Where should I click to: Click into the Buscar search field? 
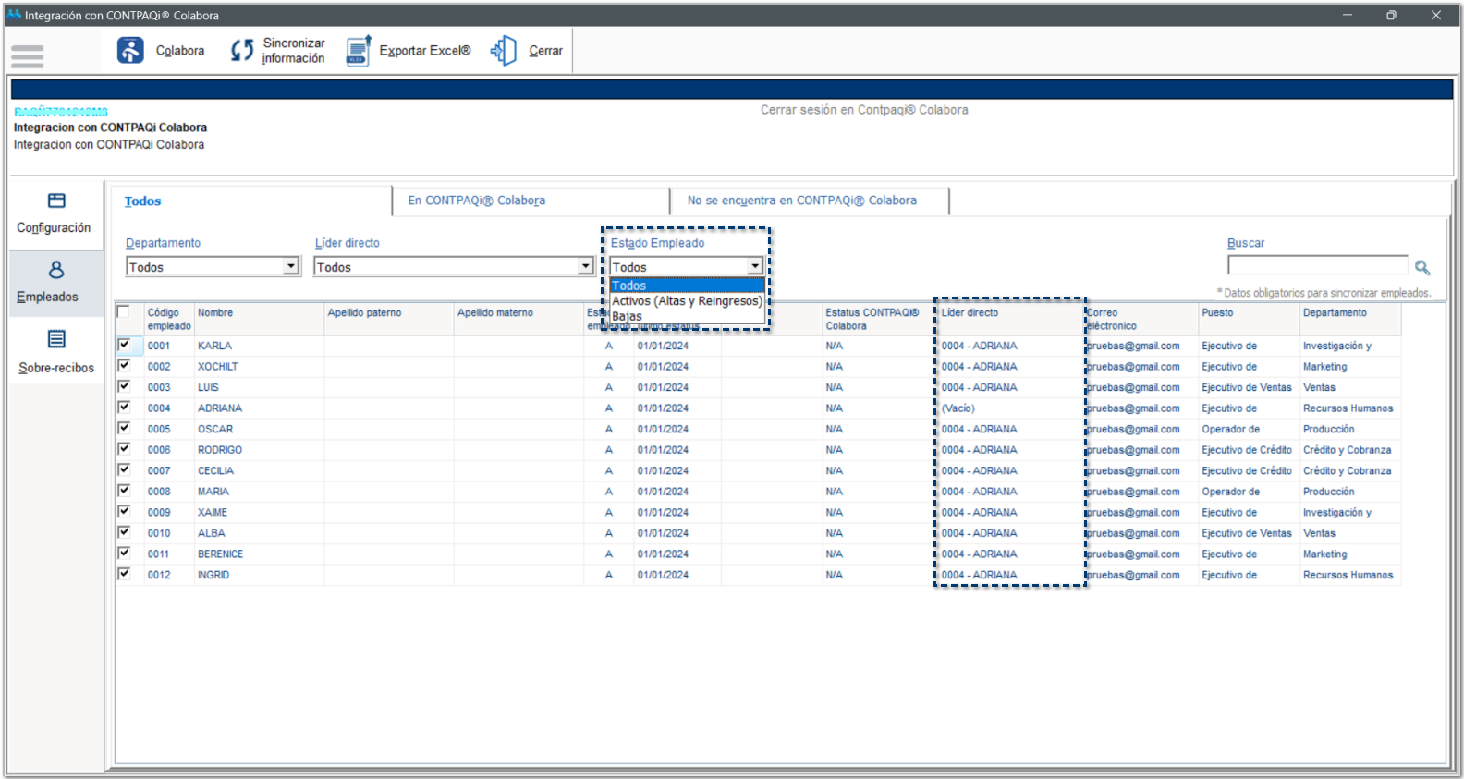click(1317, 266)
